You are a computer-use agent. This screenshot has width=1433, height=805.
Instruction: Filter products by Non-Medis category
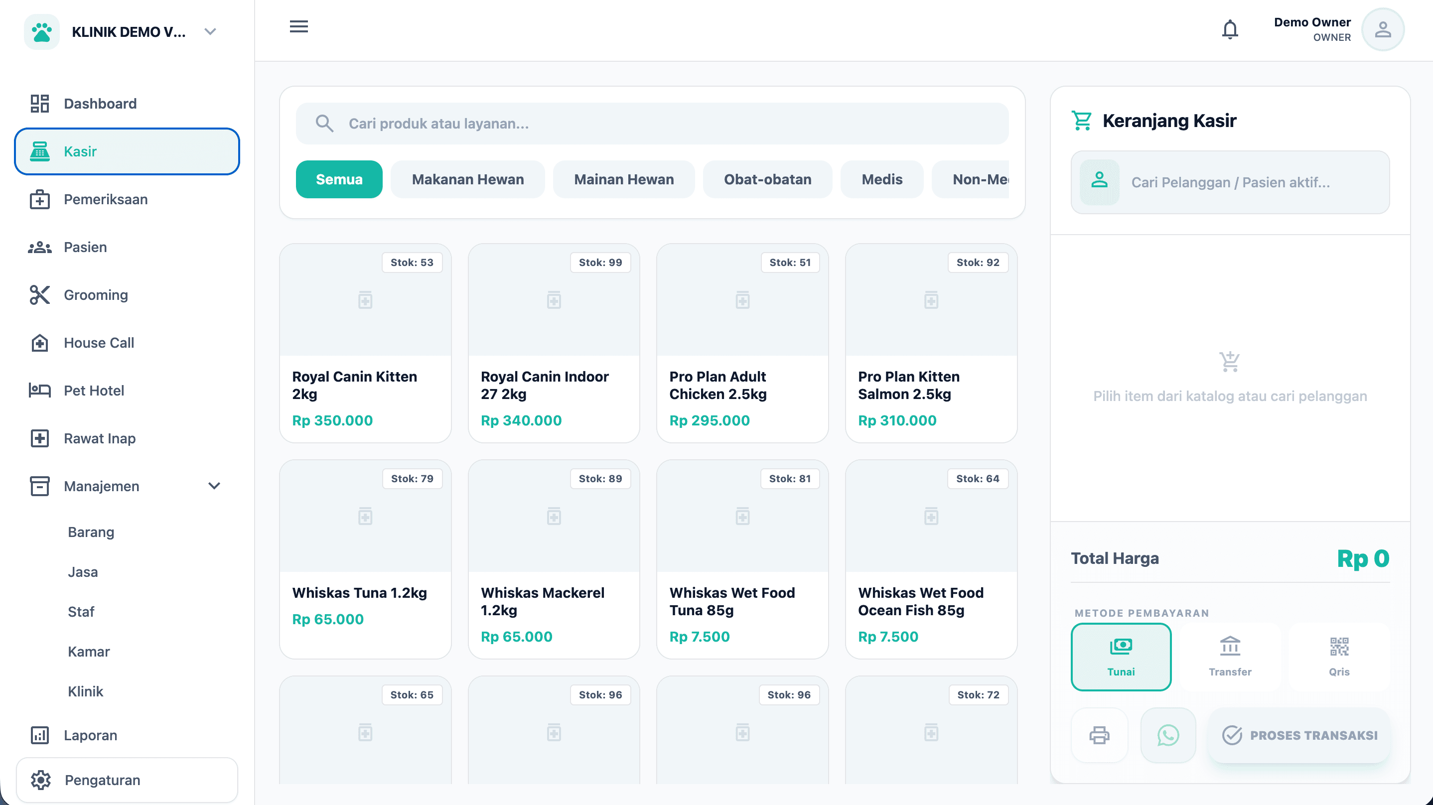pyautogui.click(x=971, y=179)
